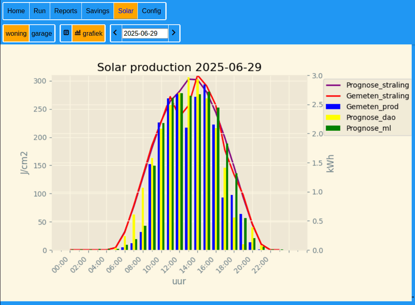Click Prognose_straling legend entry

(367, 85)
